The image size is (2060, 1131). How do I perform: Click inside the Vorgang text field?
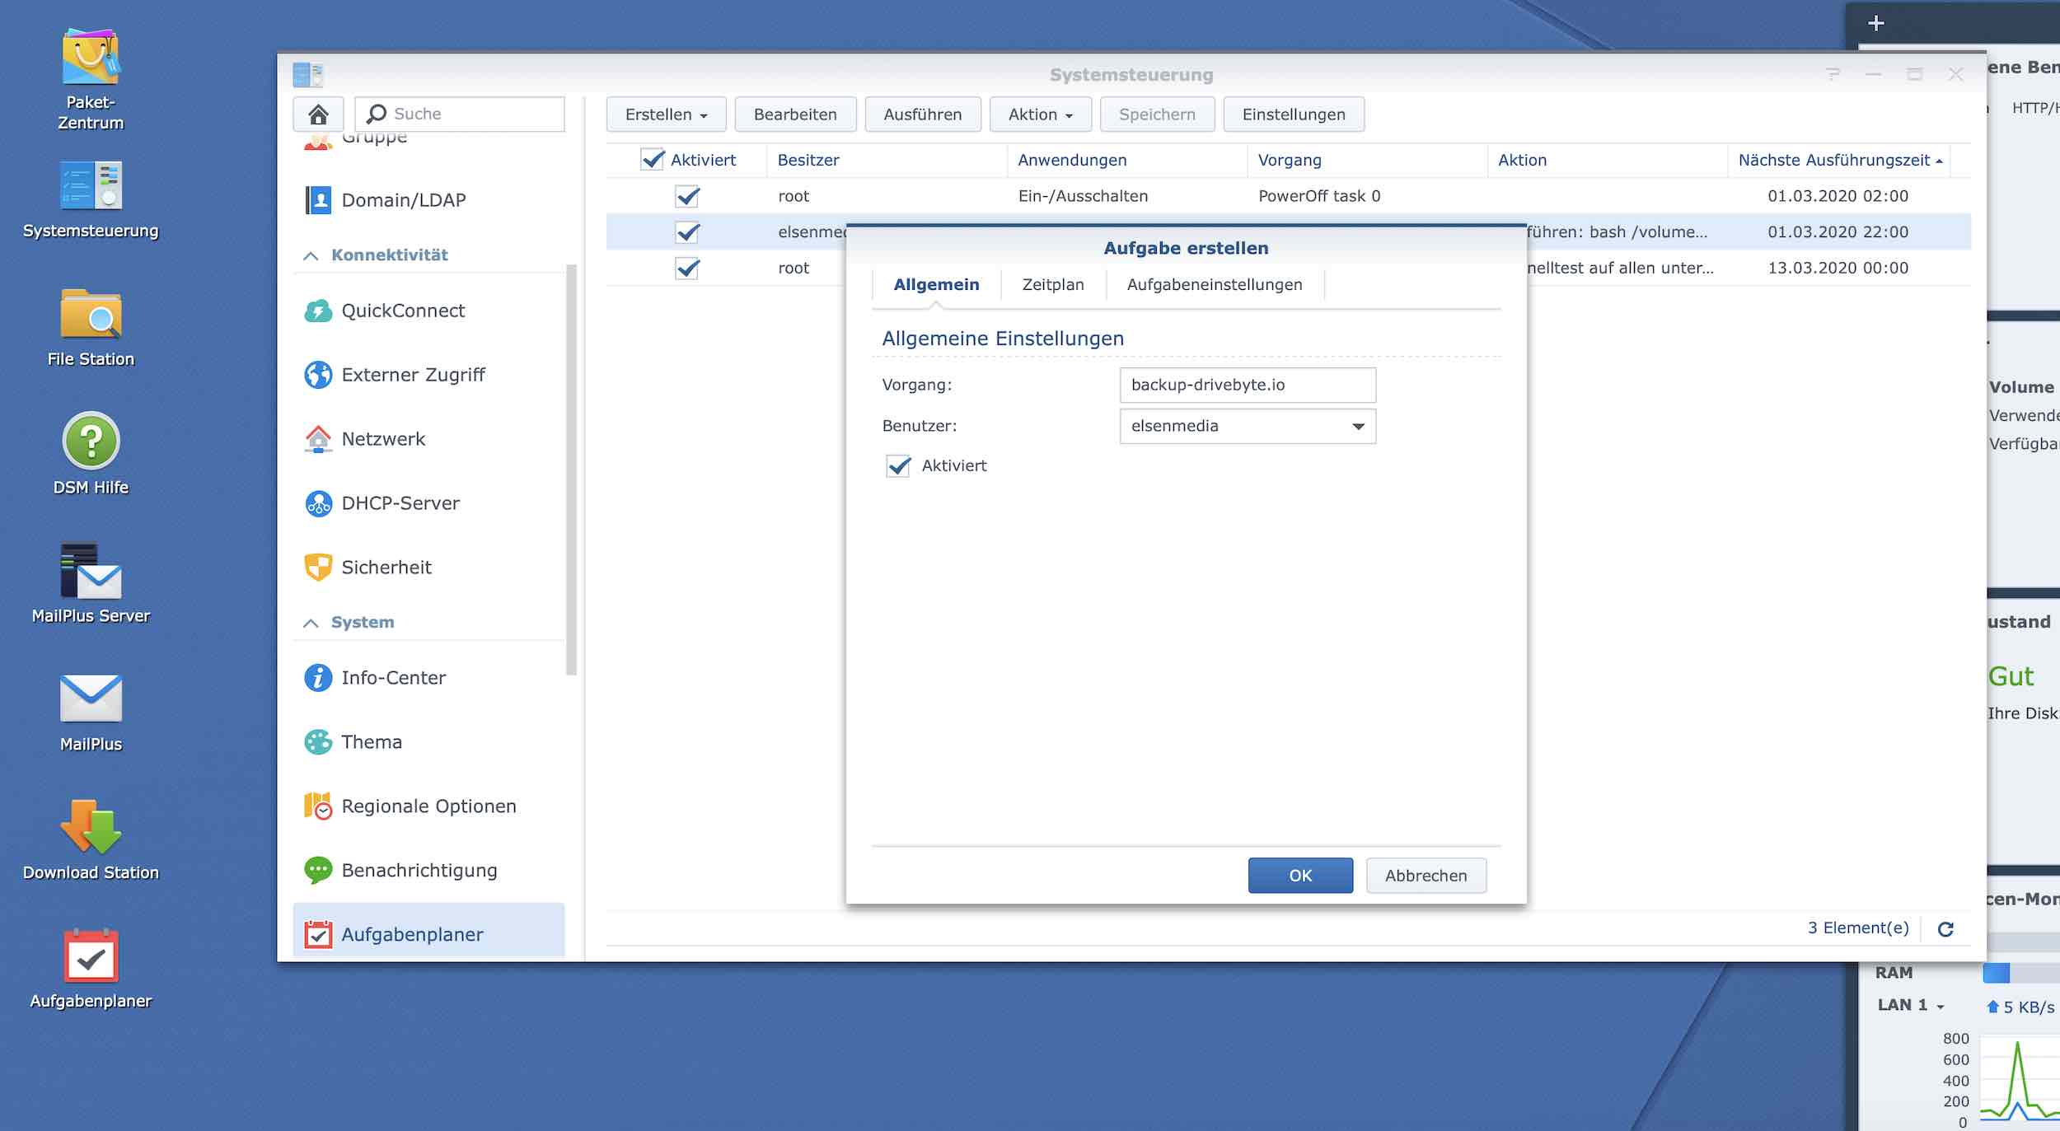pos(1247,385)
